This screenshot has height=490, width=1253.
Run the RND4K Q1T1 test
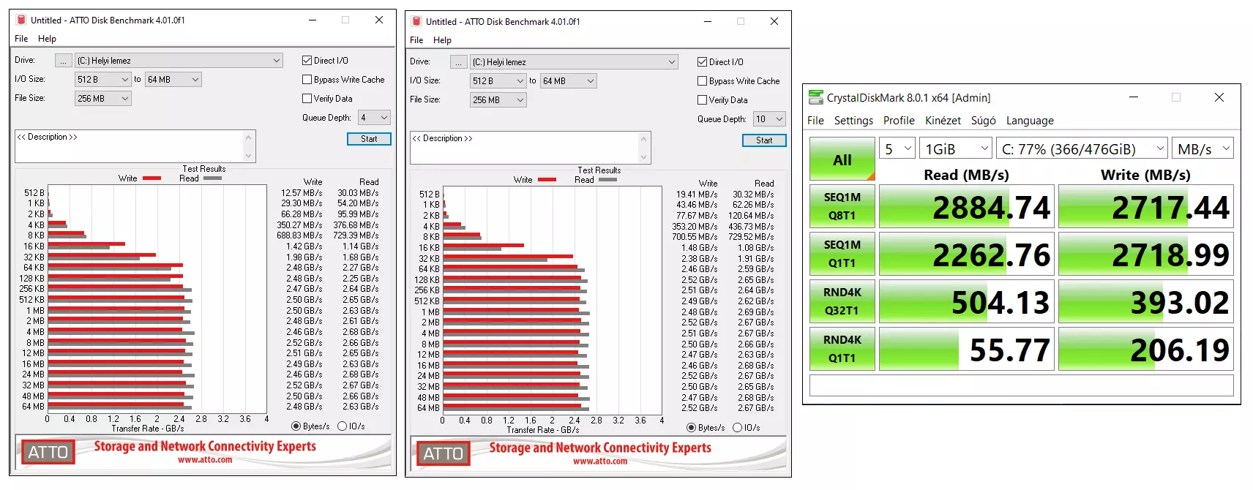(842, 349)
